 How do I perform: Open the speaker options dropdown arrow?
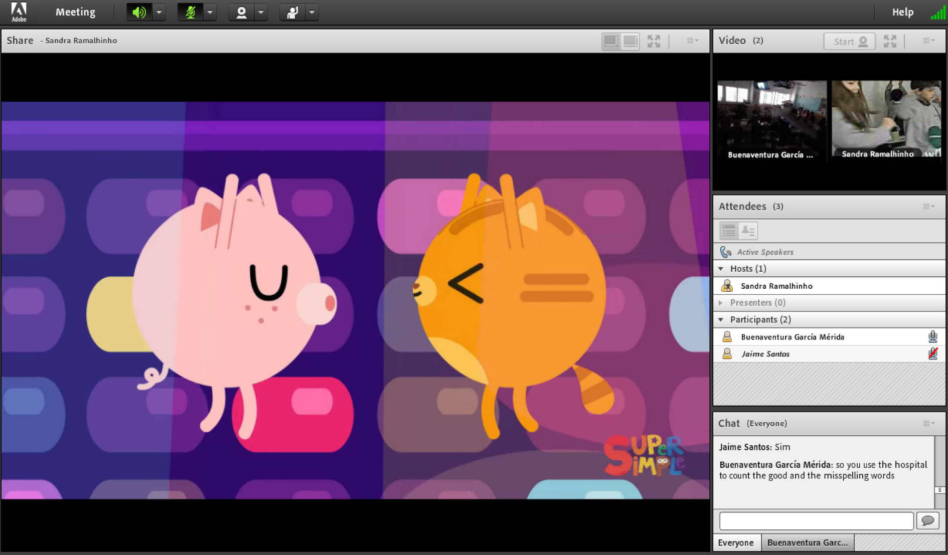pos(159,12)
